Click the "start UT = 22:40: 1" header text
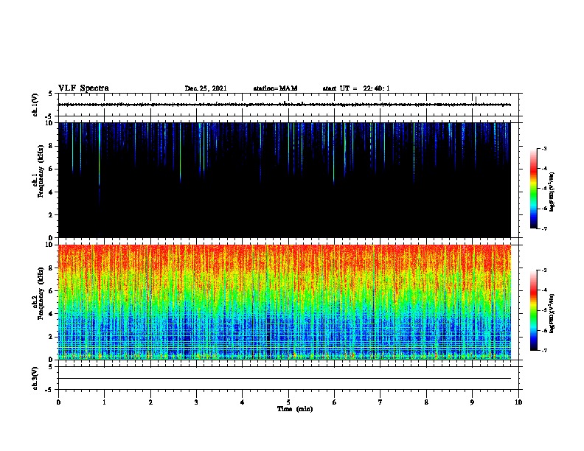The height and width of the screenshot is (451, 584). pyautogui.click(x=356, y=88)
